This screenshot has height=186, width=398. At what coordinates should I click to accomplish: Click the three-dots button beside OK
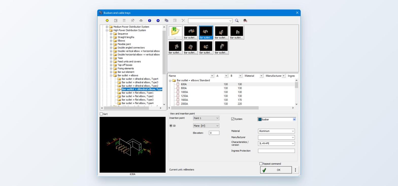[295, 170]
